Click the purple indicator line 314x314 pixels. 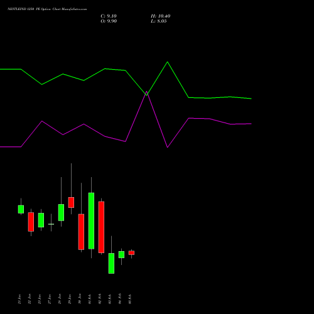tap(126, 141)
